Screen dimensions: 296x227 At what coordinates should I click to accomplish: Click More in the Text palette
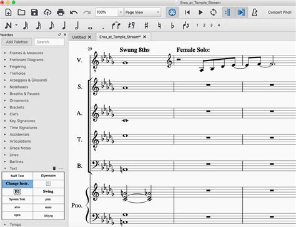pyautogui.click(x=49, y=216)
